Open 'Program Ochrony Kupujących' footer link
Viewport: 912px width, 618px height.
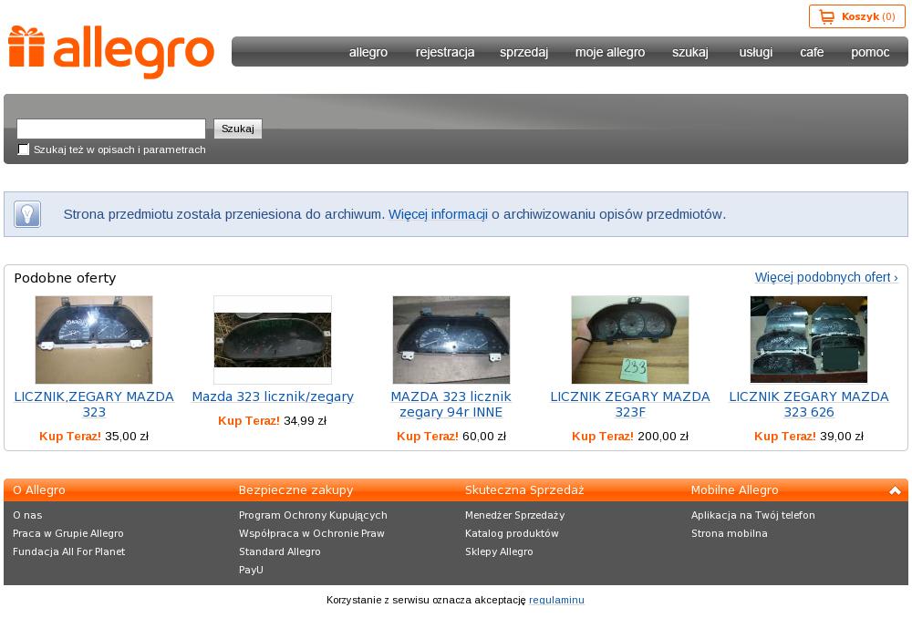313,515
